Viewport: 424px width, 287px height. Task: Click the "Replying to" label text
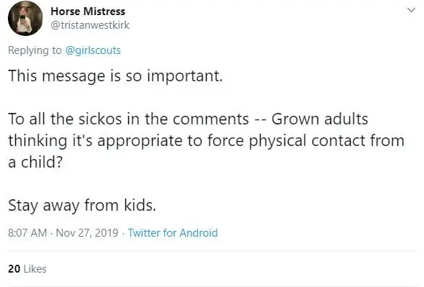(35, 50)
